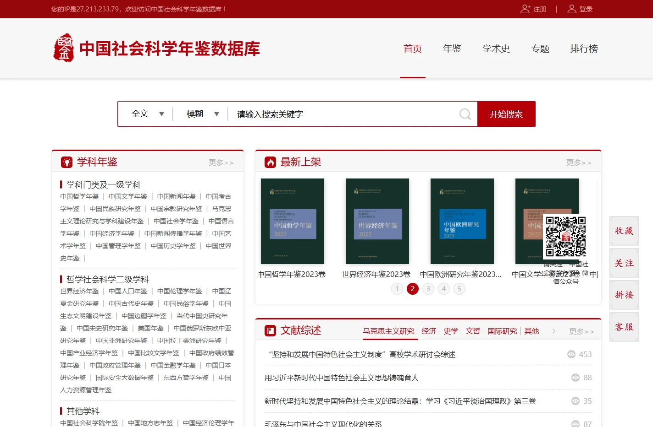This screenshot has width=653, height=427.
Task: Click eye icon next to 88 views
Action: tap(576, 378)
